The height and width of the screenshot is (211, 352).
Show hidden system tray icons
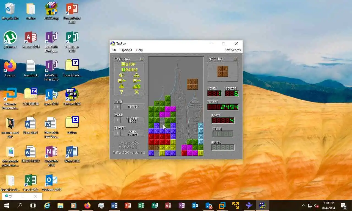[x=303, y=206]
